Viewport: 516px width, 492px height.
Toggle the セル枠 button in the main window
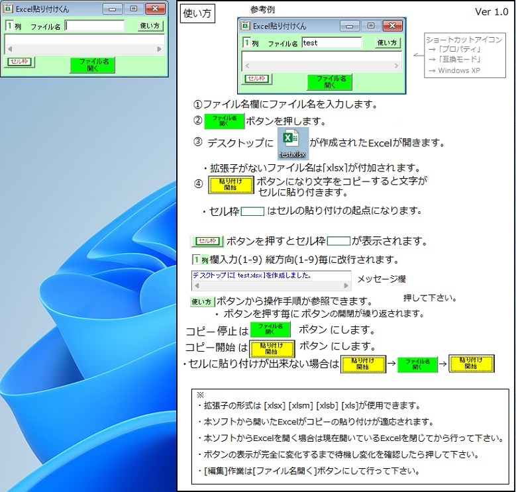pyautogui.click(x=20, y=61)
